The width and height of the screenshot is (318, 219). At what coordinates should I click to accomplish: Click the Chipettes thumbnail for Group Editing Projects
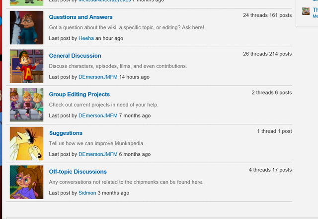click(26, 105)
